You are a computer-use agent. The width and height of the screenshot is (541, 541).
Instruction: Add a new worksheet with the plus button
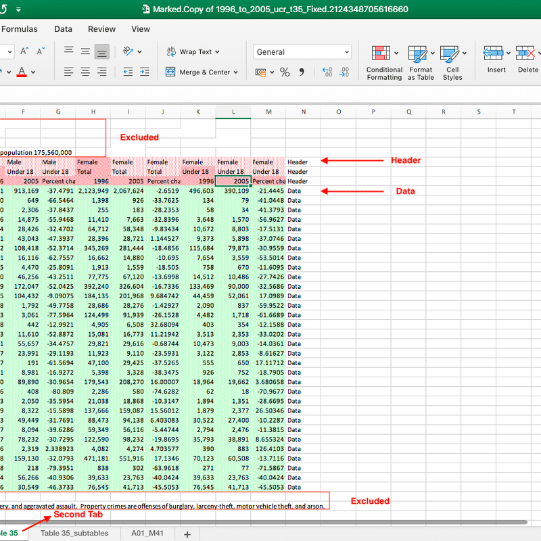tap(187, 534)
